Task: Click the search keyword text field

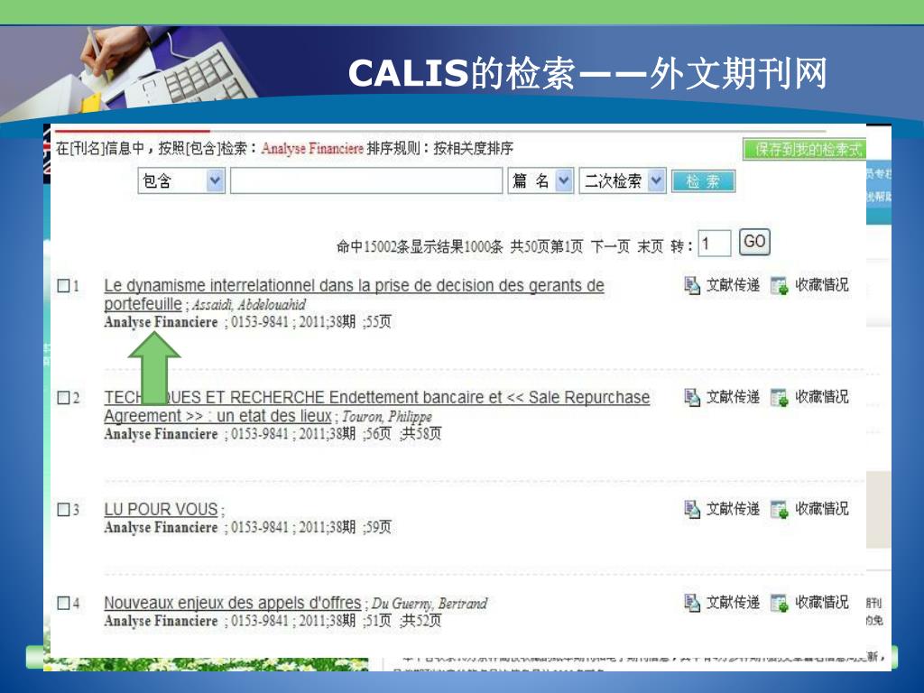Action: pos(366,180)
